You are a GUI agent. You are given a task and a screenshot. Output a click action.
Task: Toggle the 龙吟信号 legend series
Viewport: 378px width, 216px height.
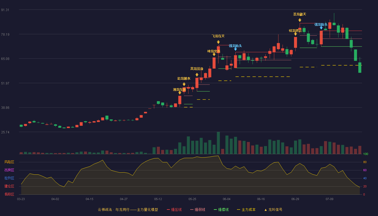pos(273,210)
